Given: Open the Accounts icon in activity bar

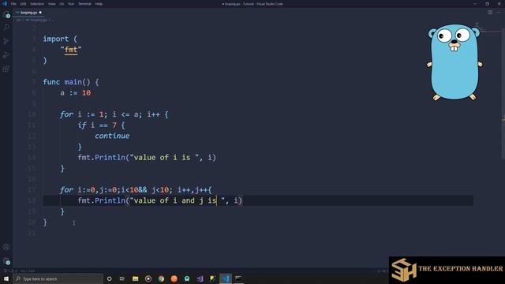Looking at the screenshot, I should point(6,247).
